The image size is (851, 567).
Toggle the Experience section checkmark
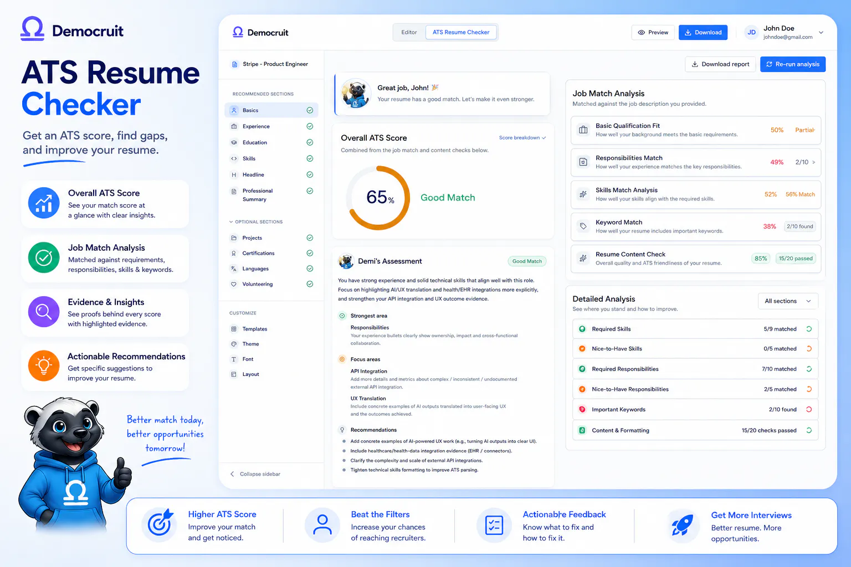(x=310, y=126)
